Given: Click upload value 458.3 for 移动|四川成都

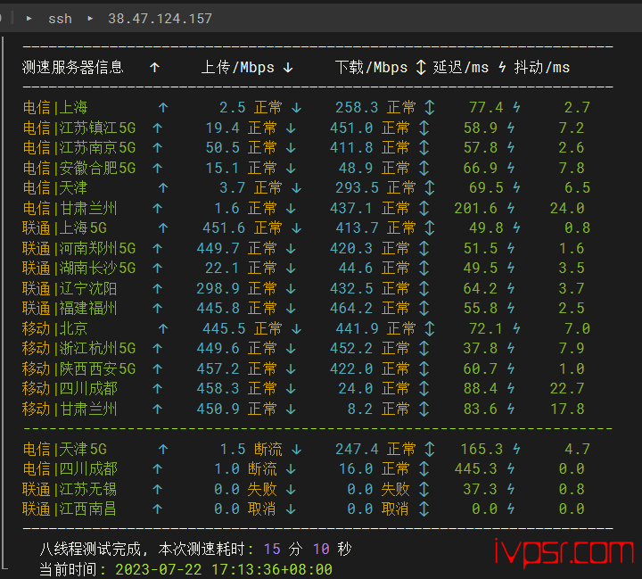Looking at the screenshot, I should [218, 388].
